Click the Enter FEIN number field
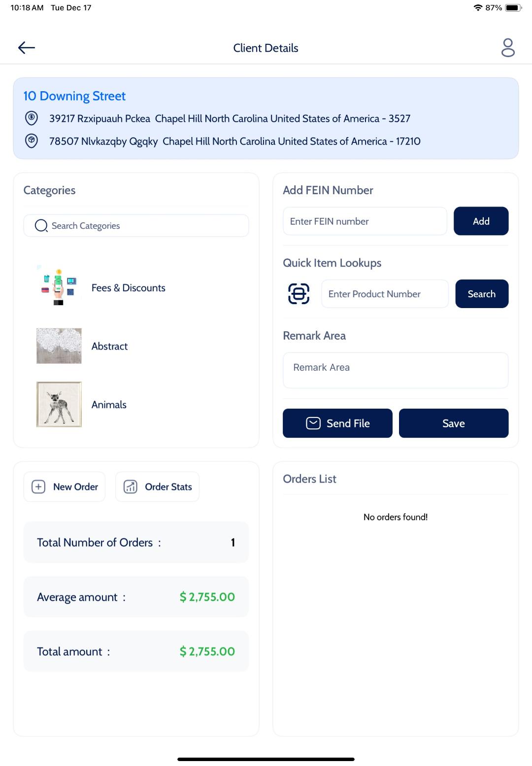Screen dimensions: 532x766 (x=365, y=221)
